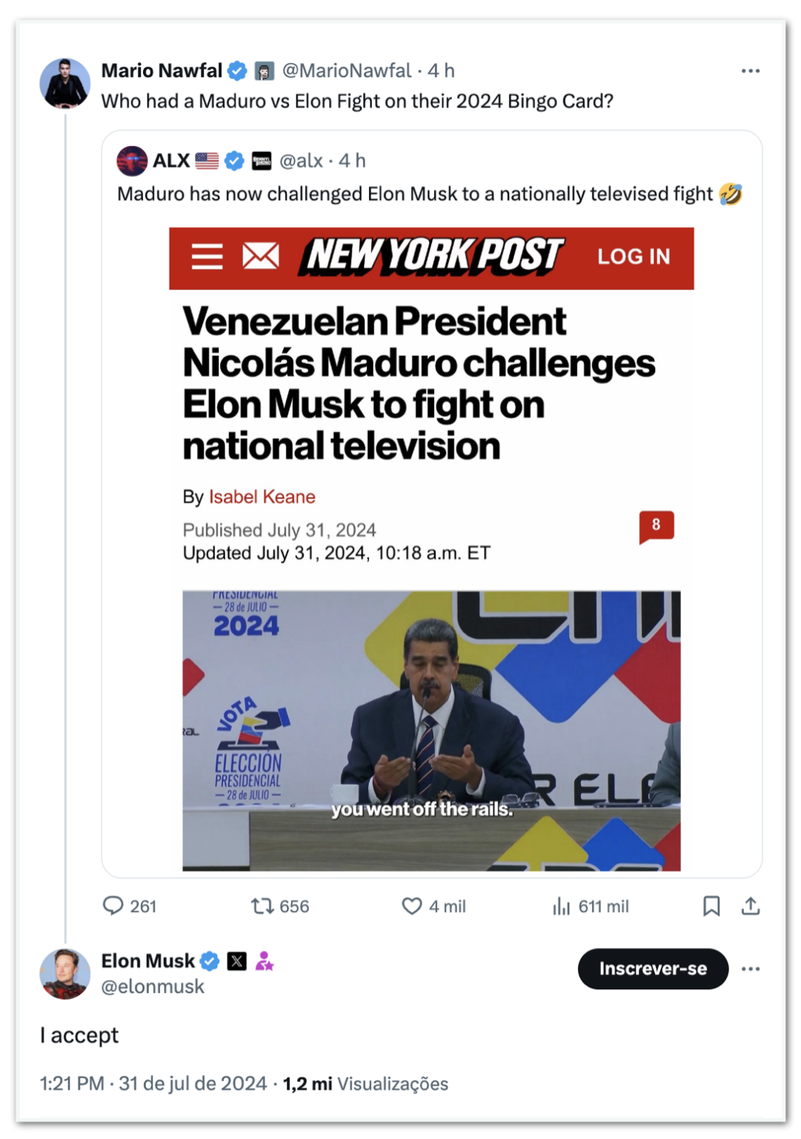801x1139 pixels.
Task: Open the views analytics bar chart icon
Action: click(x=562, y=905)
